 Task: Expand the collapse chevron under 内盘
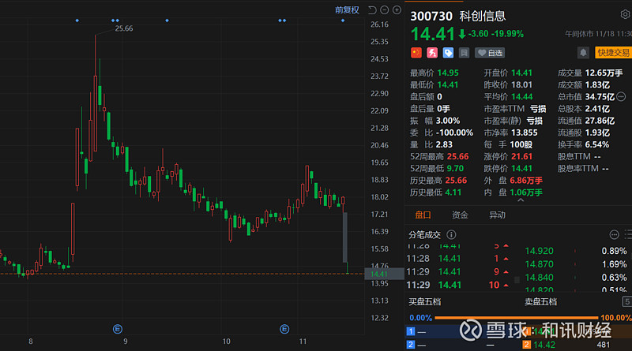click(519, 200)
